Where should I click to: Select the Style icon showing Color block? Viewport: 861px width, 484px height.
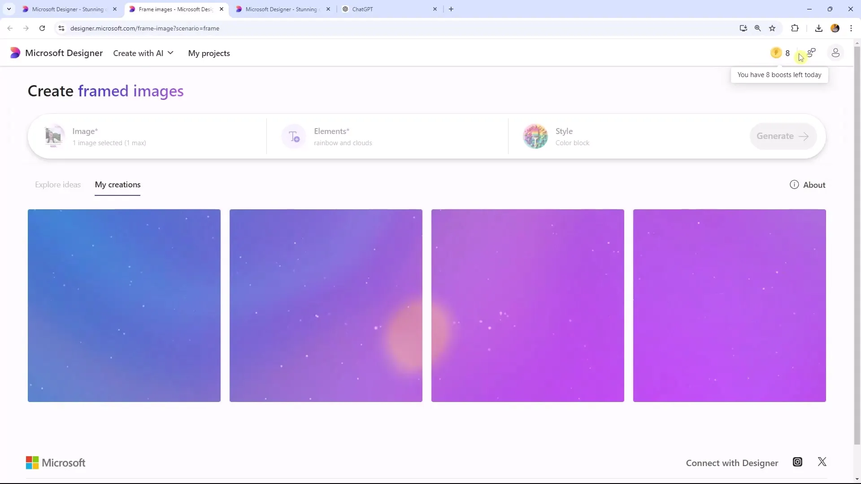[535, 136]
